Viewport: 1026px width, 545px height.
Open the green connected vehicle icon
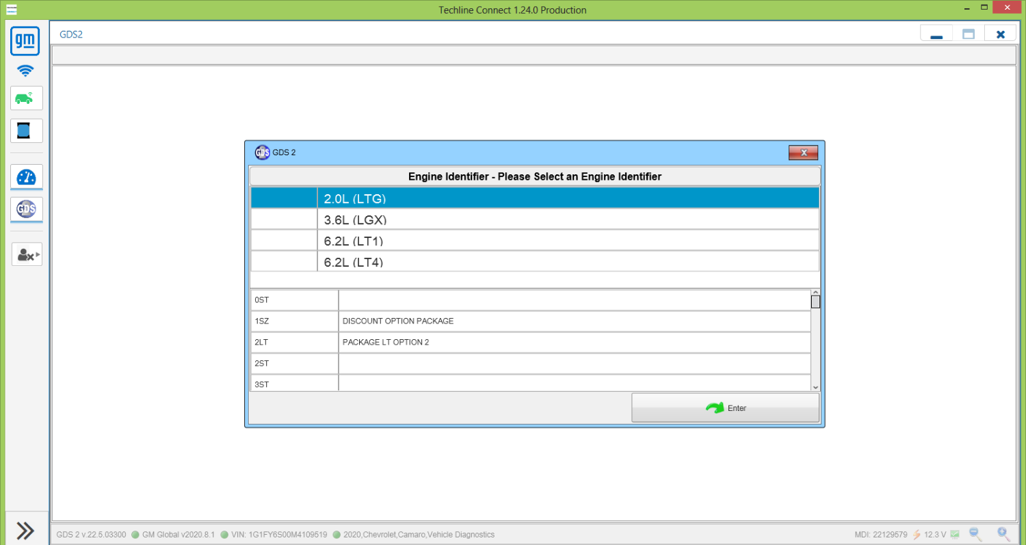click(x=27, y=98)
